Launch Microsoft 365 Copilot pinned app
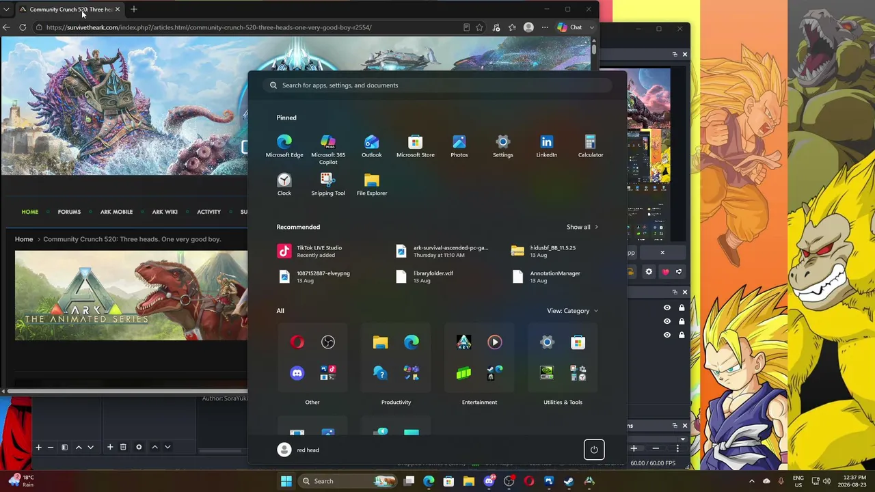This screenshot has width=875, height=492. pos(328,149)
